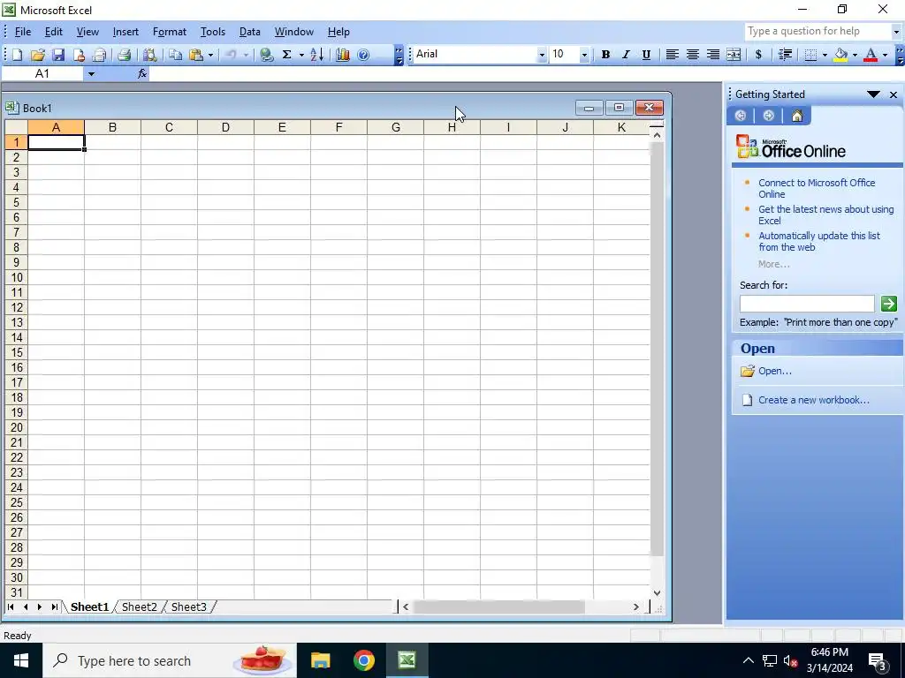Sort ascending with the A-Z icon
The height and width of the screenshot is (678, 905).
point(317,55)
